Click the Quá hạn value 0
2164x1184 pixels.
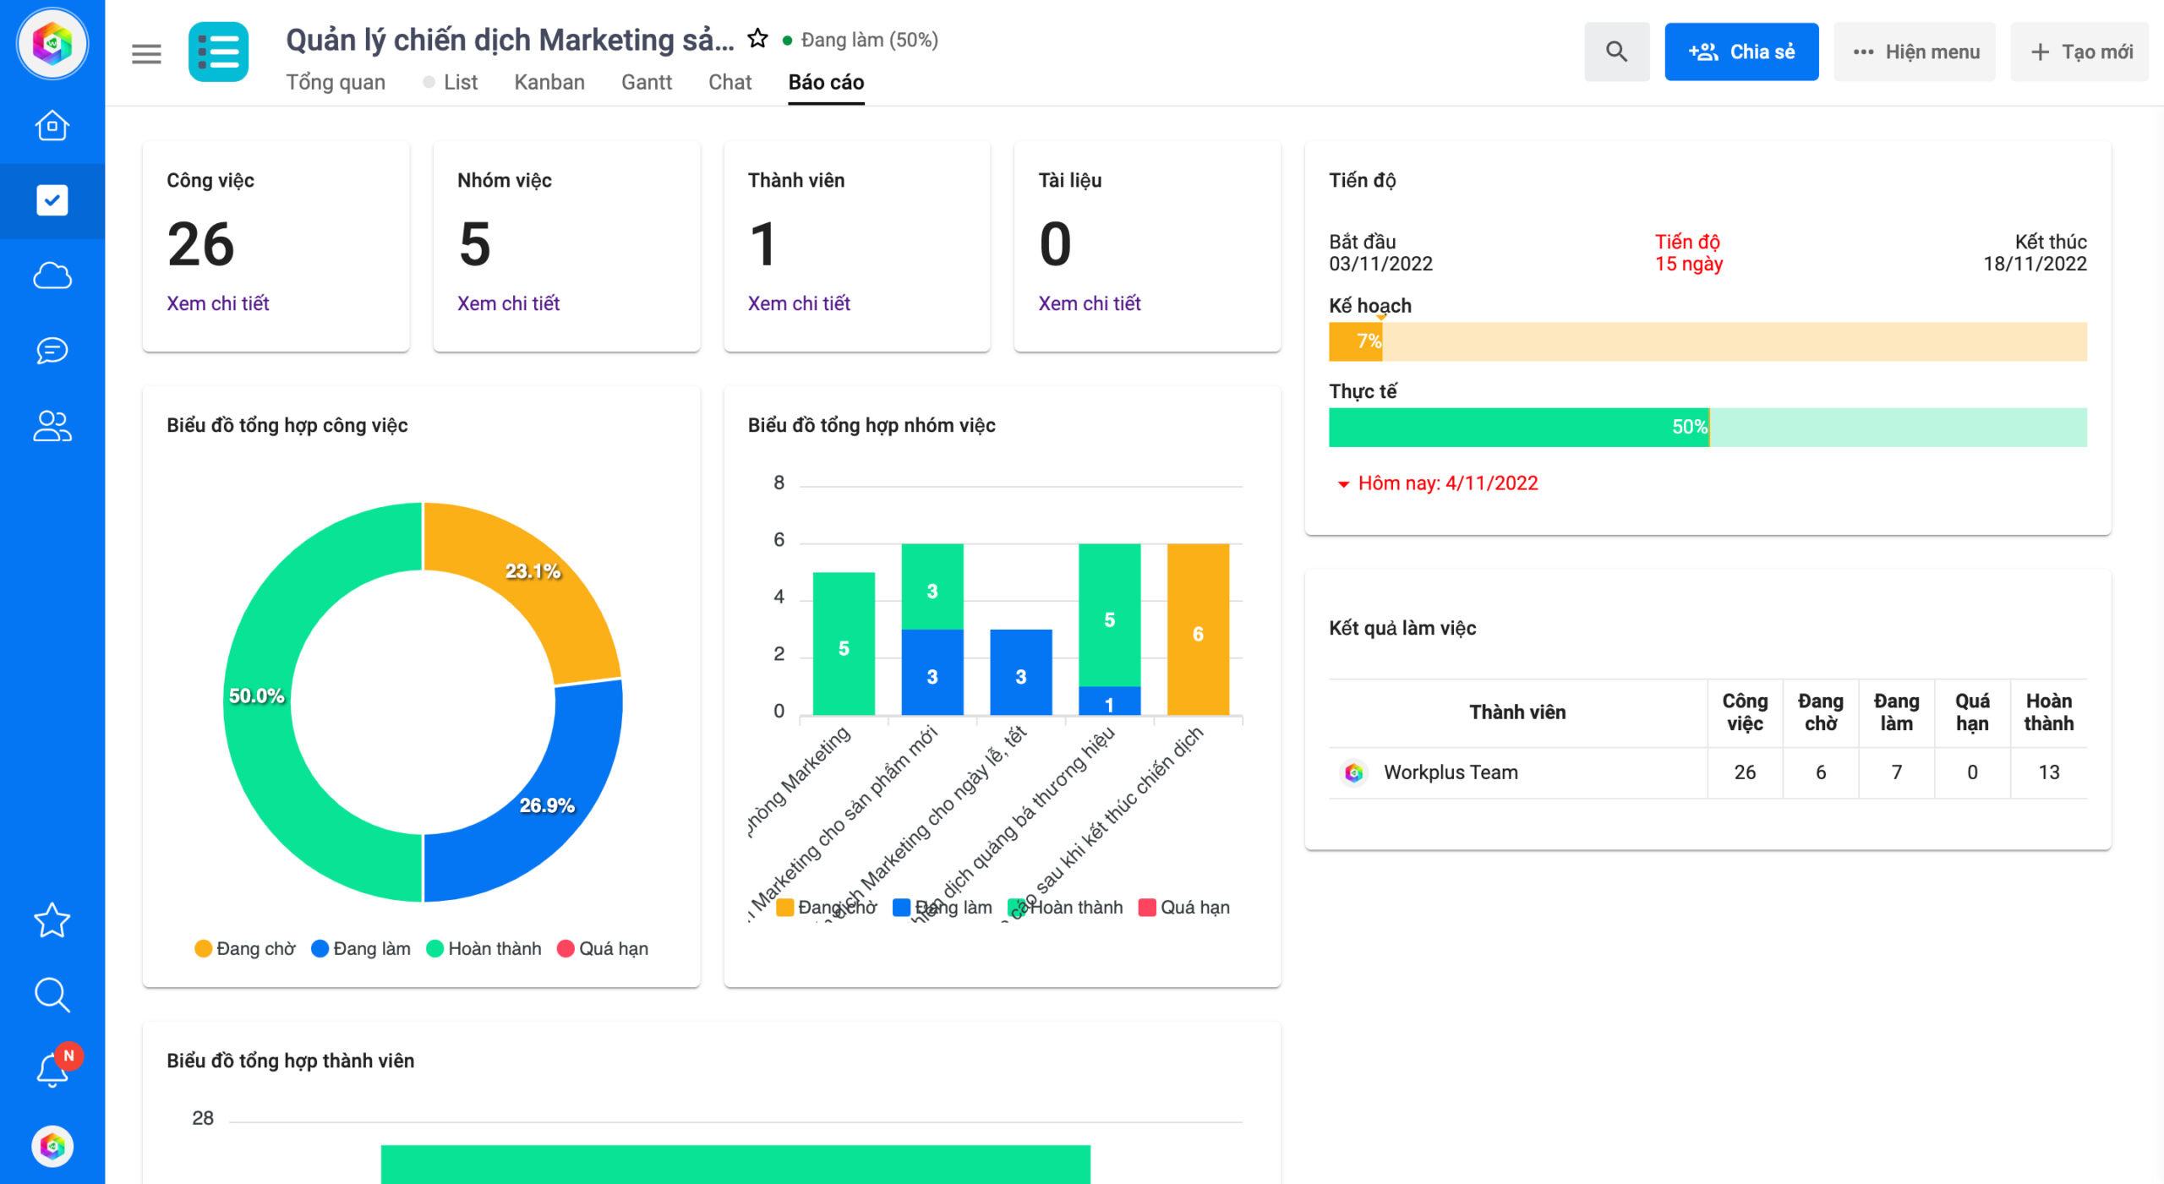1972,772
